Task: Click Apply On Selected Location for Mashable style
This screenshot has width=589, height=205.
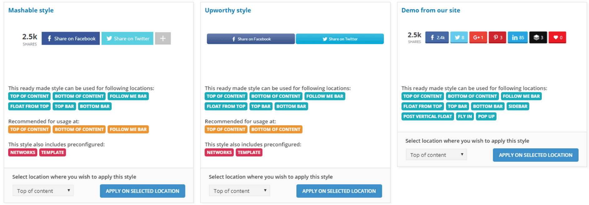Action: coord(142,191)
